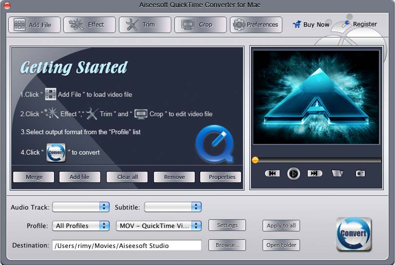Click the orange playback slider handle
This screenshot has height=265, width=395.
click(255, 160)
